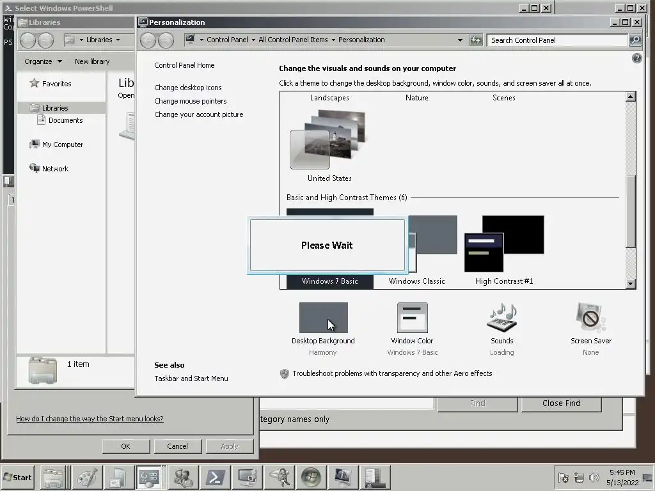Open PowerShell taskbar icon
The width and height of the screenshot is (655, 491).
[215, 477]
